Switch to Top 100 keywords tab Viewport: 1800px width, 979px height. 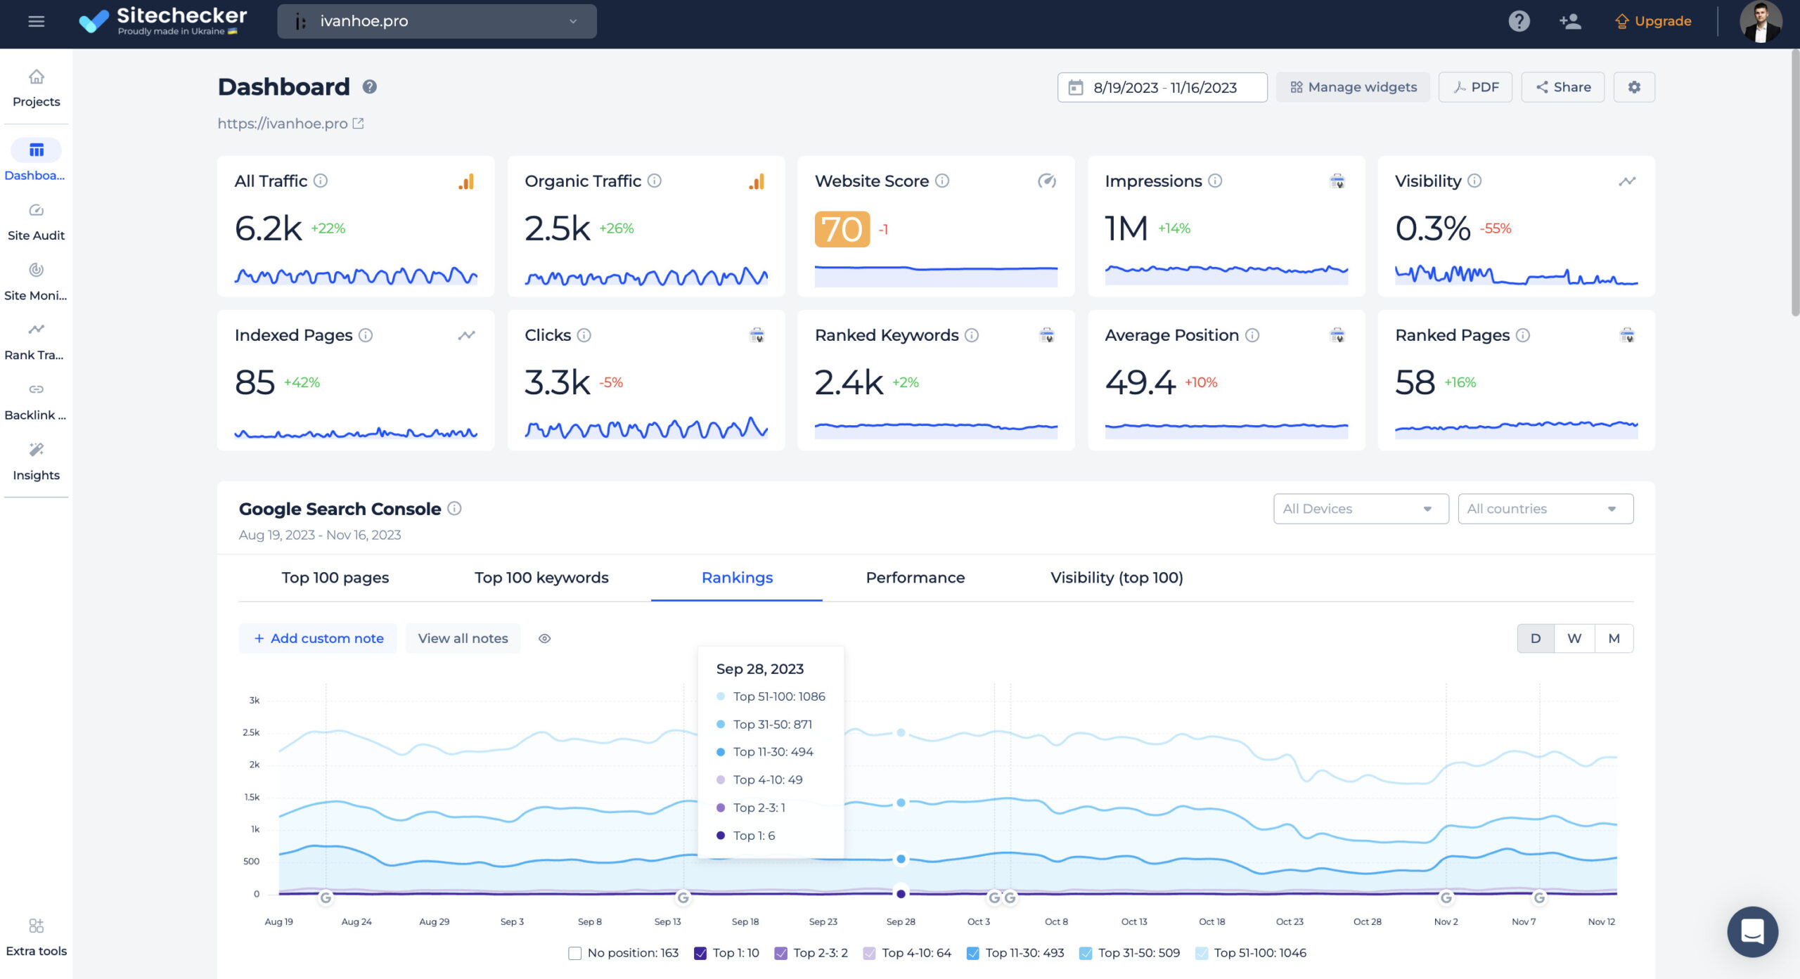tap(541, 578)
